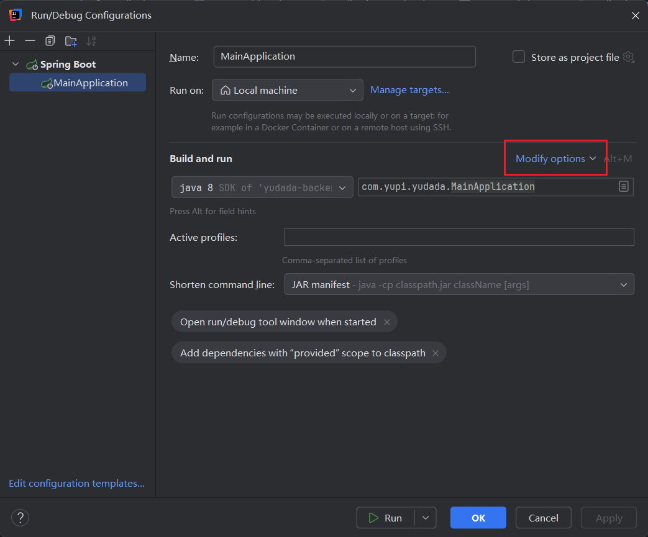Copy configuration using the duplicate icon
The height and width of the screenshot is (537, 648).
(x=50, y=41)
